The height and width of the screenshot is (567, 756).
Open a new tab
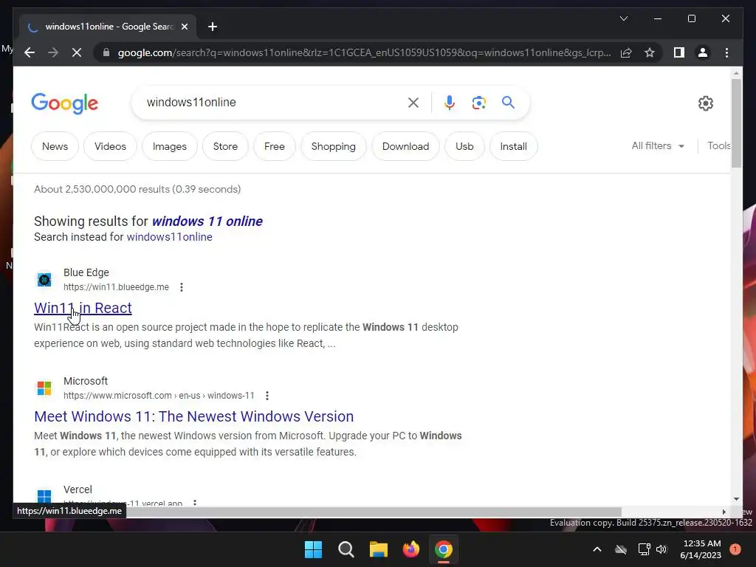click(x=213, y=27)
